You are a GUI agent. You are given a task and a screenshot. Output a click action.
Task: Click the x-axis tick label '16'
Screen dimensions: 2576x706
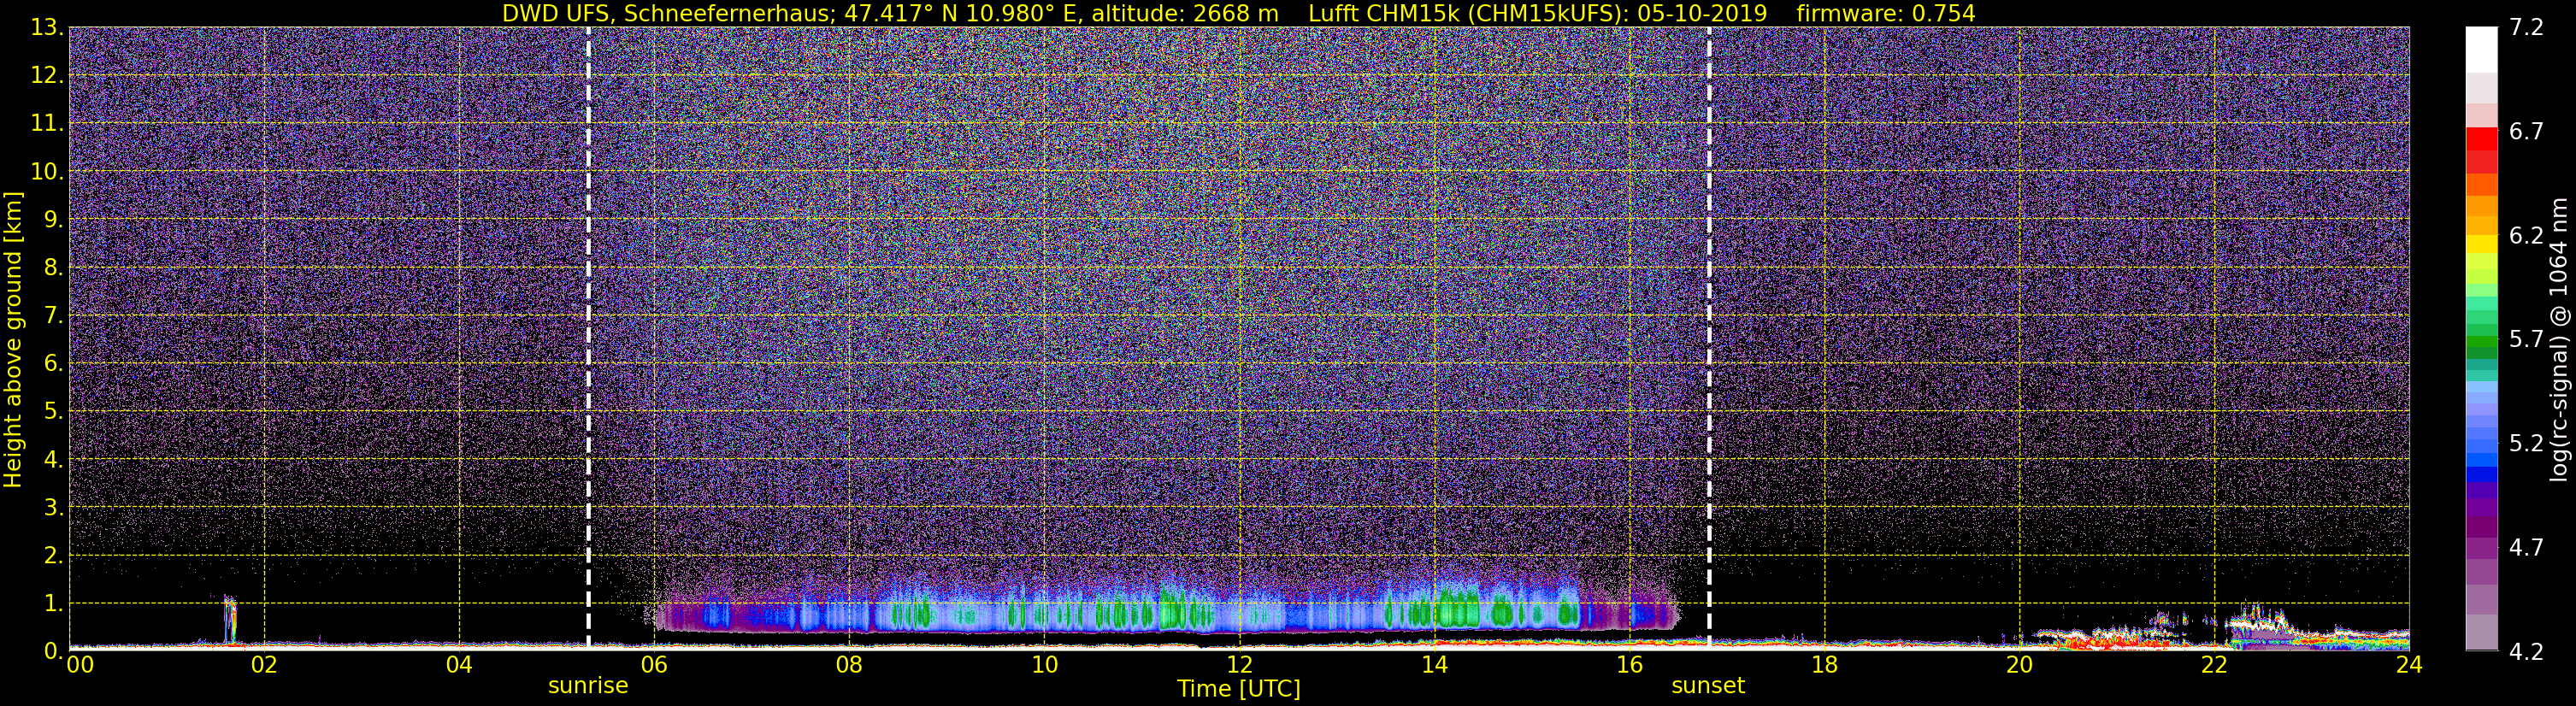1629,664
